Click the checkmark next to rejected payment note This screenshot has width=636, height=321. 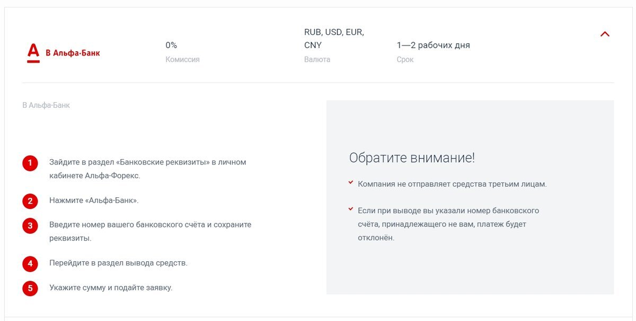pos(350,208)
